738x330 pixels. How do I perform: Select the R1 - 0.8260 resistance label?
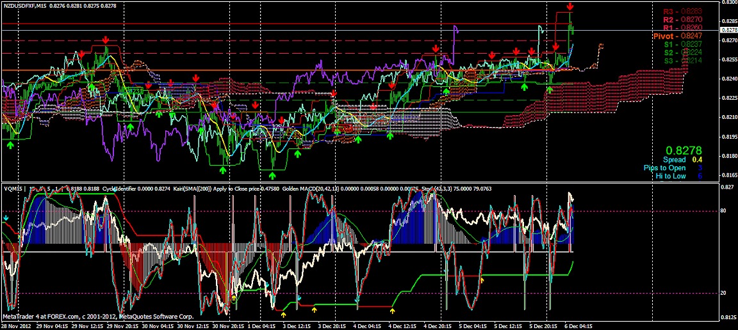click(x=682, y=27)
